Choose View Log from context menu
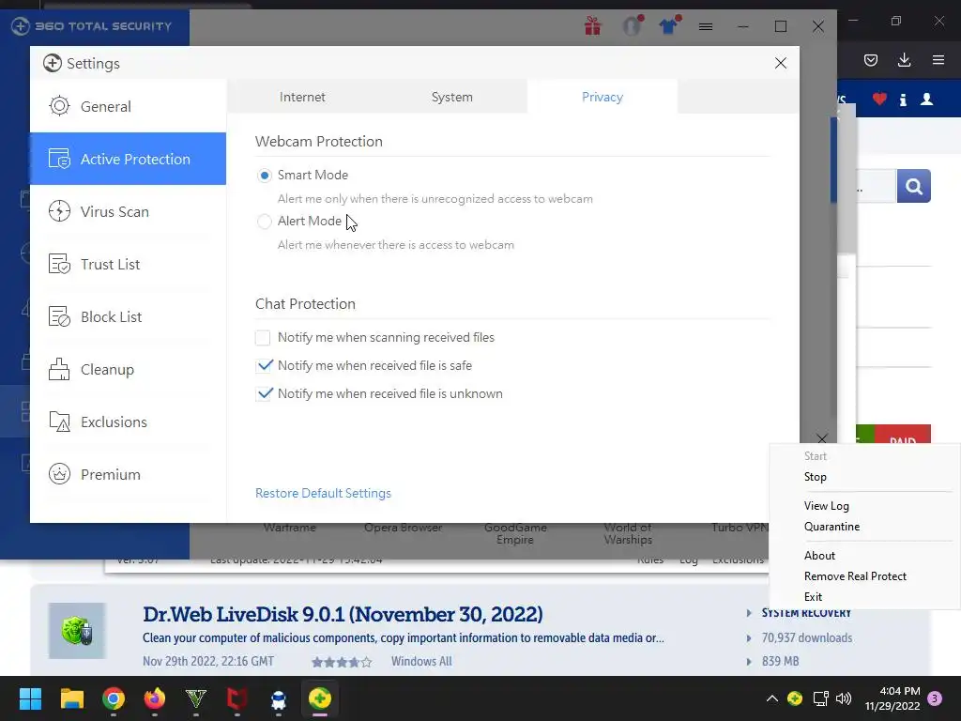 [826, 506]
